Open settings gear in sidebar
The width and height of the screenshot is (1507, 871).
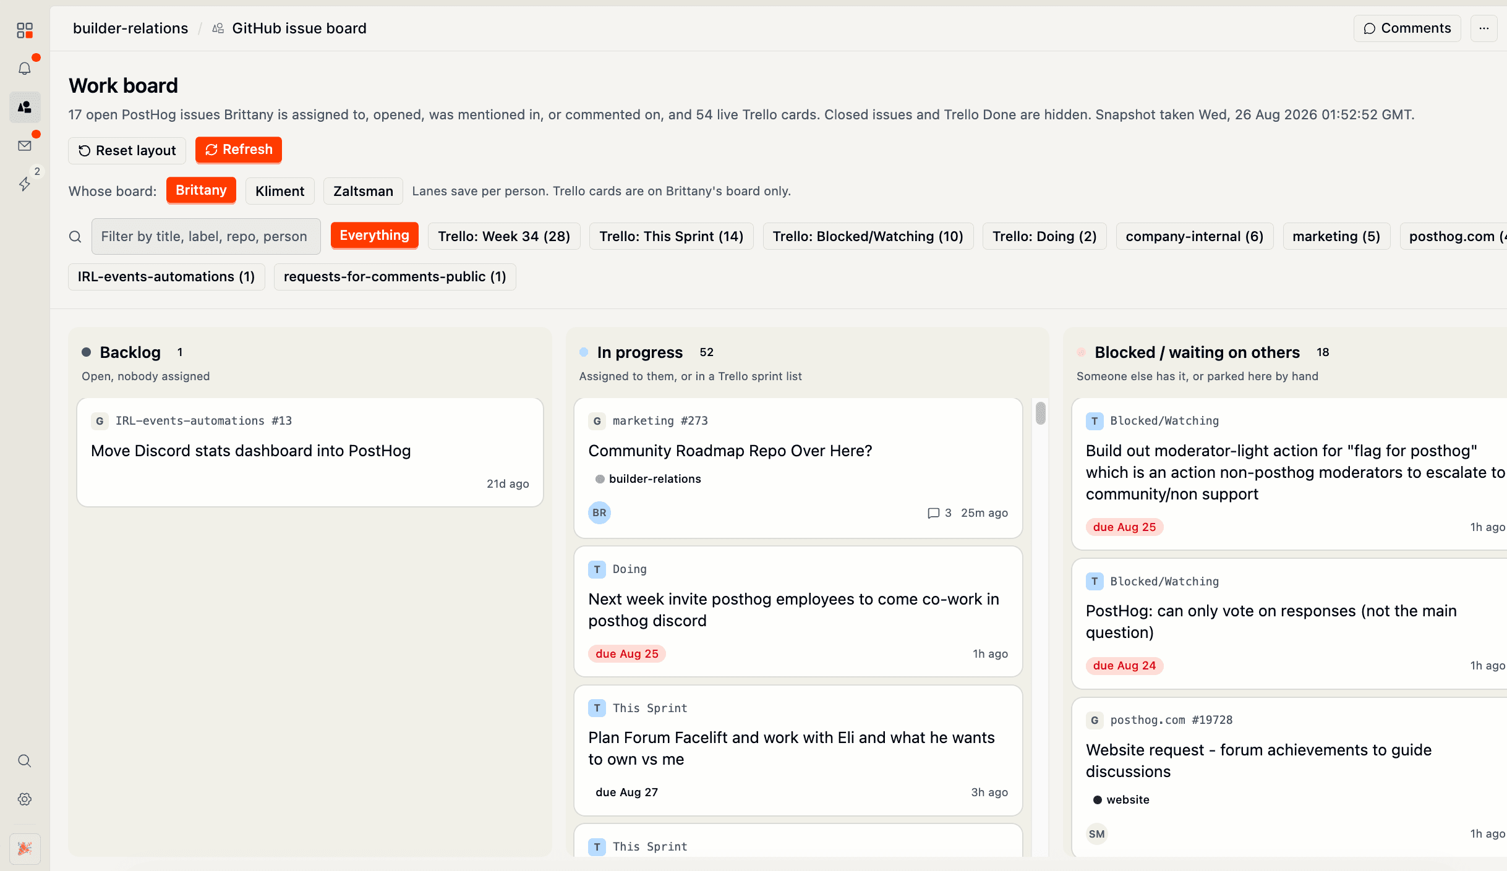point(25,799)
